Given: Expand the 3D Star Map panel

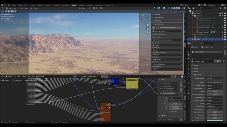Looking at the screenshot, I should tap(167, 21).
